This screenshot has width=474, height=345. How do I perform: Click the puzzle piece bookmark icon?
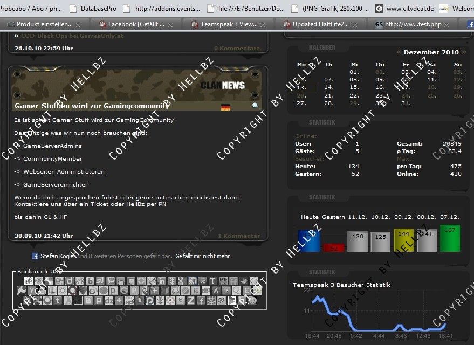[x=22, y=291]
